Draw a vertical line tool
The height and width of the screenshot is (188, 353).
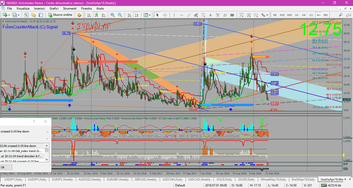[174, 15]
